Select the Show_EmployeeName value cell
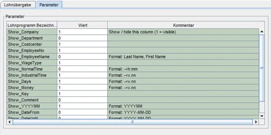The image size is (271, 135). (82, 57)
